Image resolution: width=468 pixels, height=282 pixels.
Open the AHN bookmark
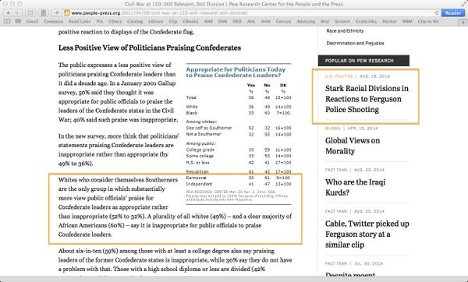[x=266, y=22]
